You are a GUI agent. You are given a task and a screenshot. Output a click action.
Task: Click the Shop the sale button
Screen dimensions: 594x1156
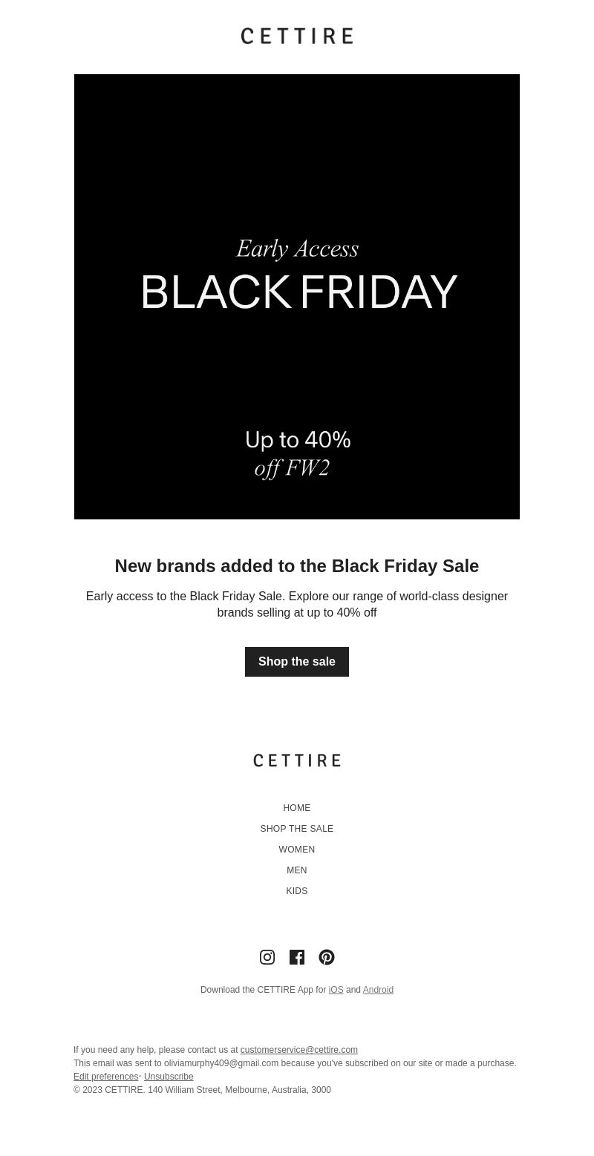point(297,662)
